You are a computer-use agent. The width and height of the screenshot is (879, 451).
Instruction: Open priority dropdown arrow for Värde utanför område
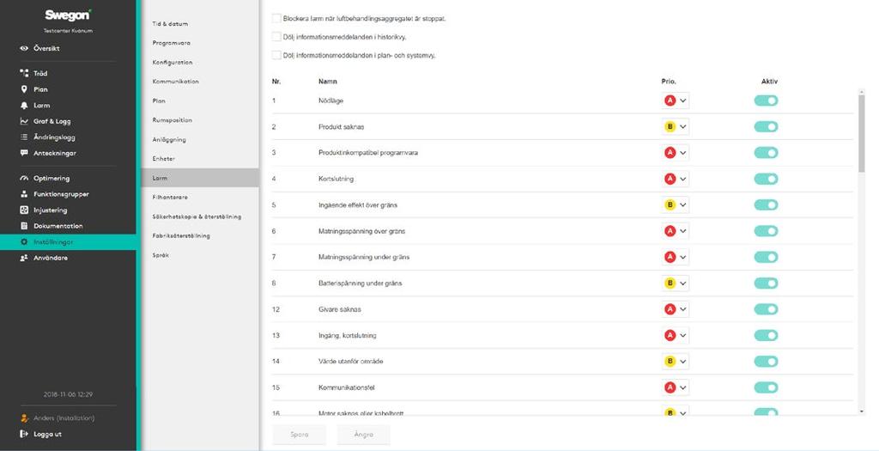(x=682, y=362)
